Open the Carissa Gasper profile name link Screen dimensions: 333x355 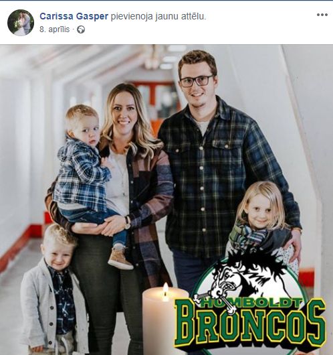74,16
